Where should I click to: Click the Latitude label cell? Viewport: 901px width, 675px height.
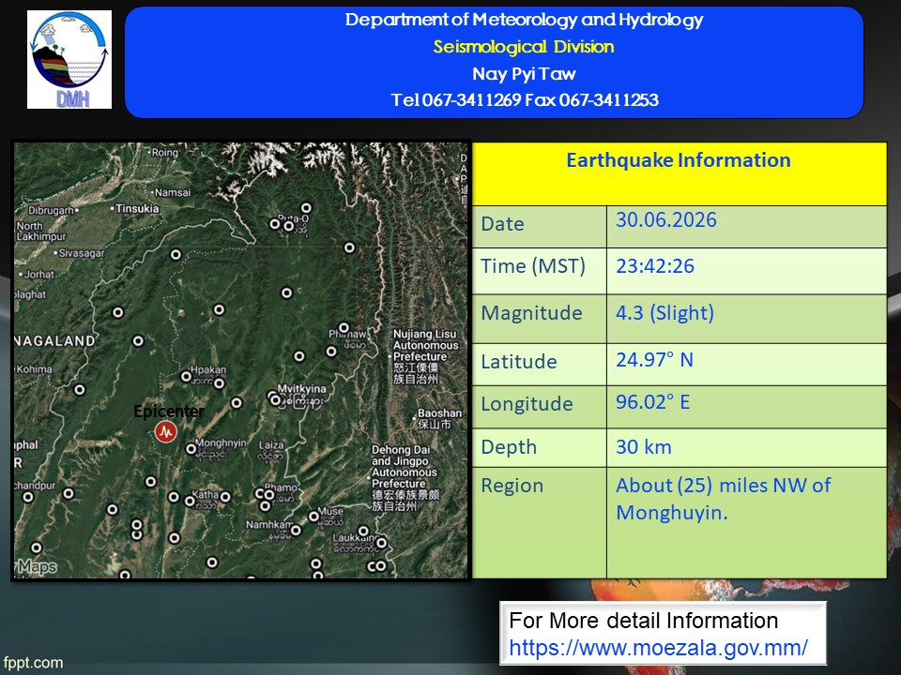539,365
